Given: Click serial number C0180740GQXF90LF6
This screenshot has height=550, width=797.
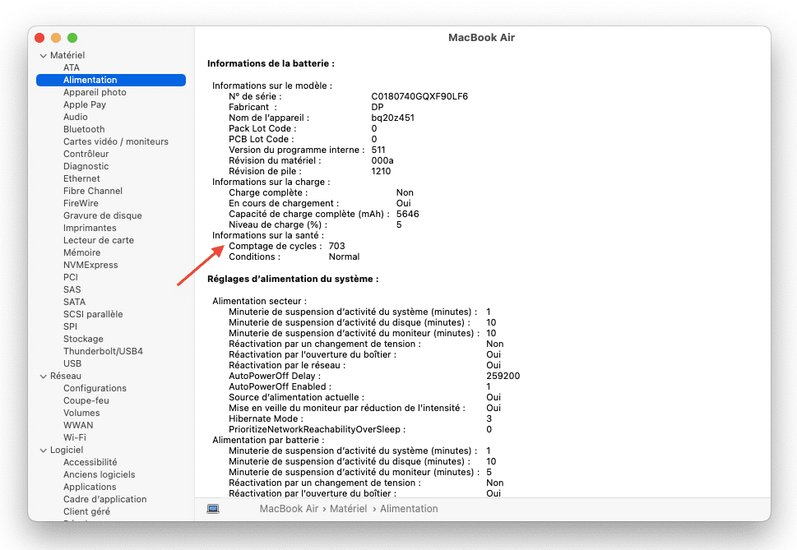Looking at the screenshot, I should tap(419, 96).
